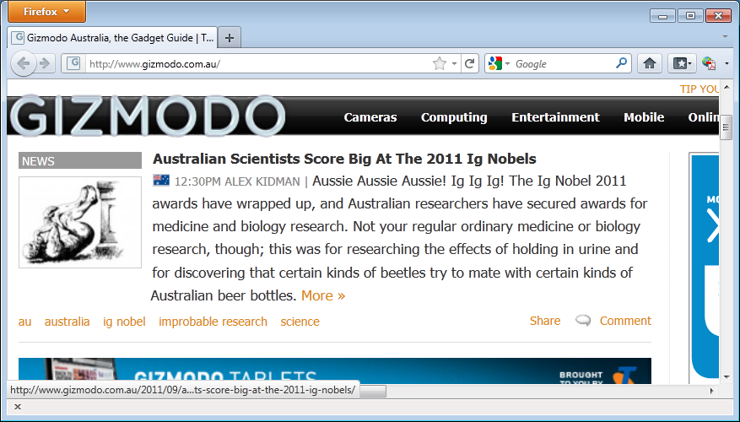The image size is (740, 422).
Task: Click the Comment link
Action: click(x=625, y=321)
